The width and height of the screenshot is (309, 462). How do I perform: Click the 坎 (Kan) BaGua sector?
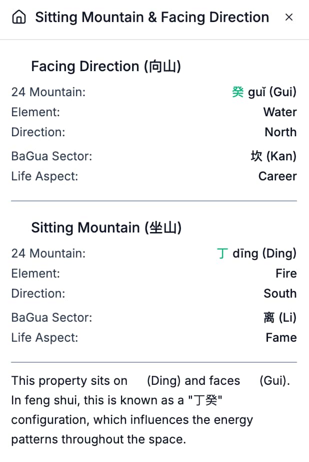273,156
